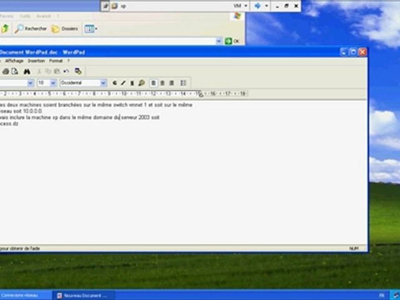Open the Explorer address bar dropdown
This screenshot has width=400, height=300.
[x=219, y=41]
